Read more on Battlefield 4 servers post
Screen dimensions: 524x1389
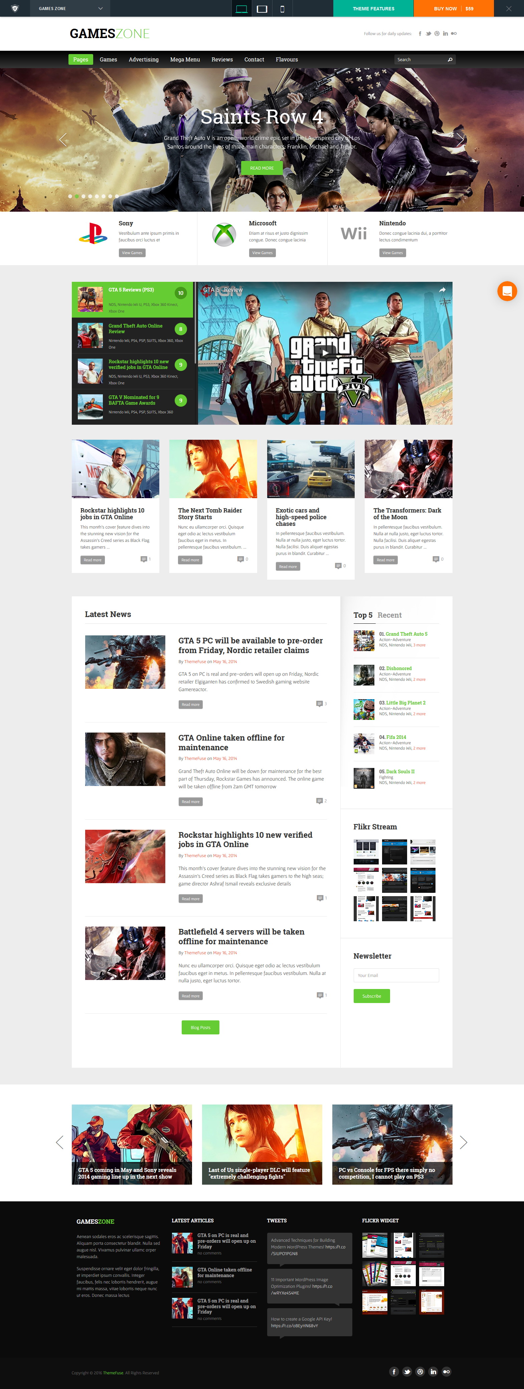coord(190,996)
